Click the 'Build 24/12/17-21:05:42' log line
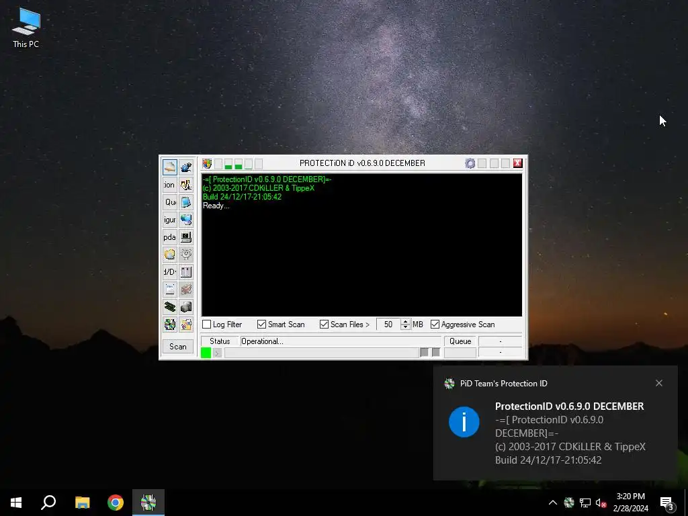688x516 pixels. coord(242,197)
